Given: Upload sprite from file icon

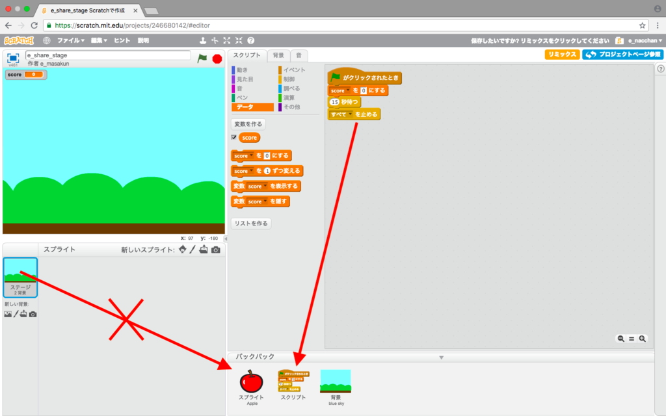Looking at the screenshot, I should pyautogui.click(x=204, y=249).
